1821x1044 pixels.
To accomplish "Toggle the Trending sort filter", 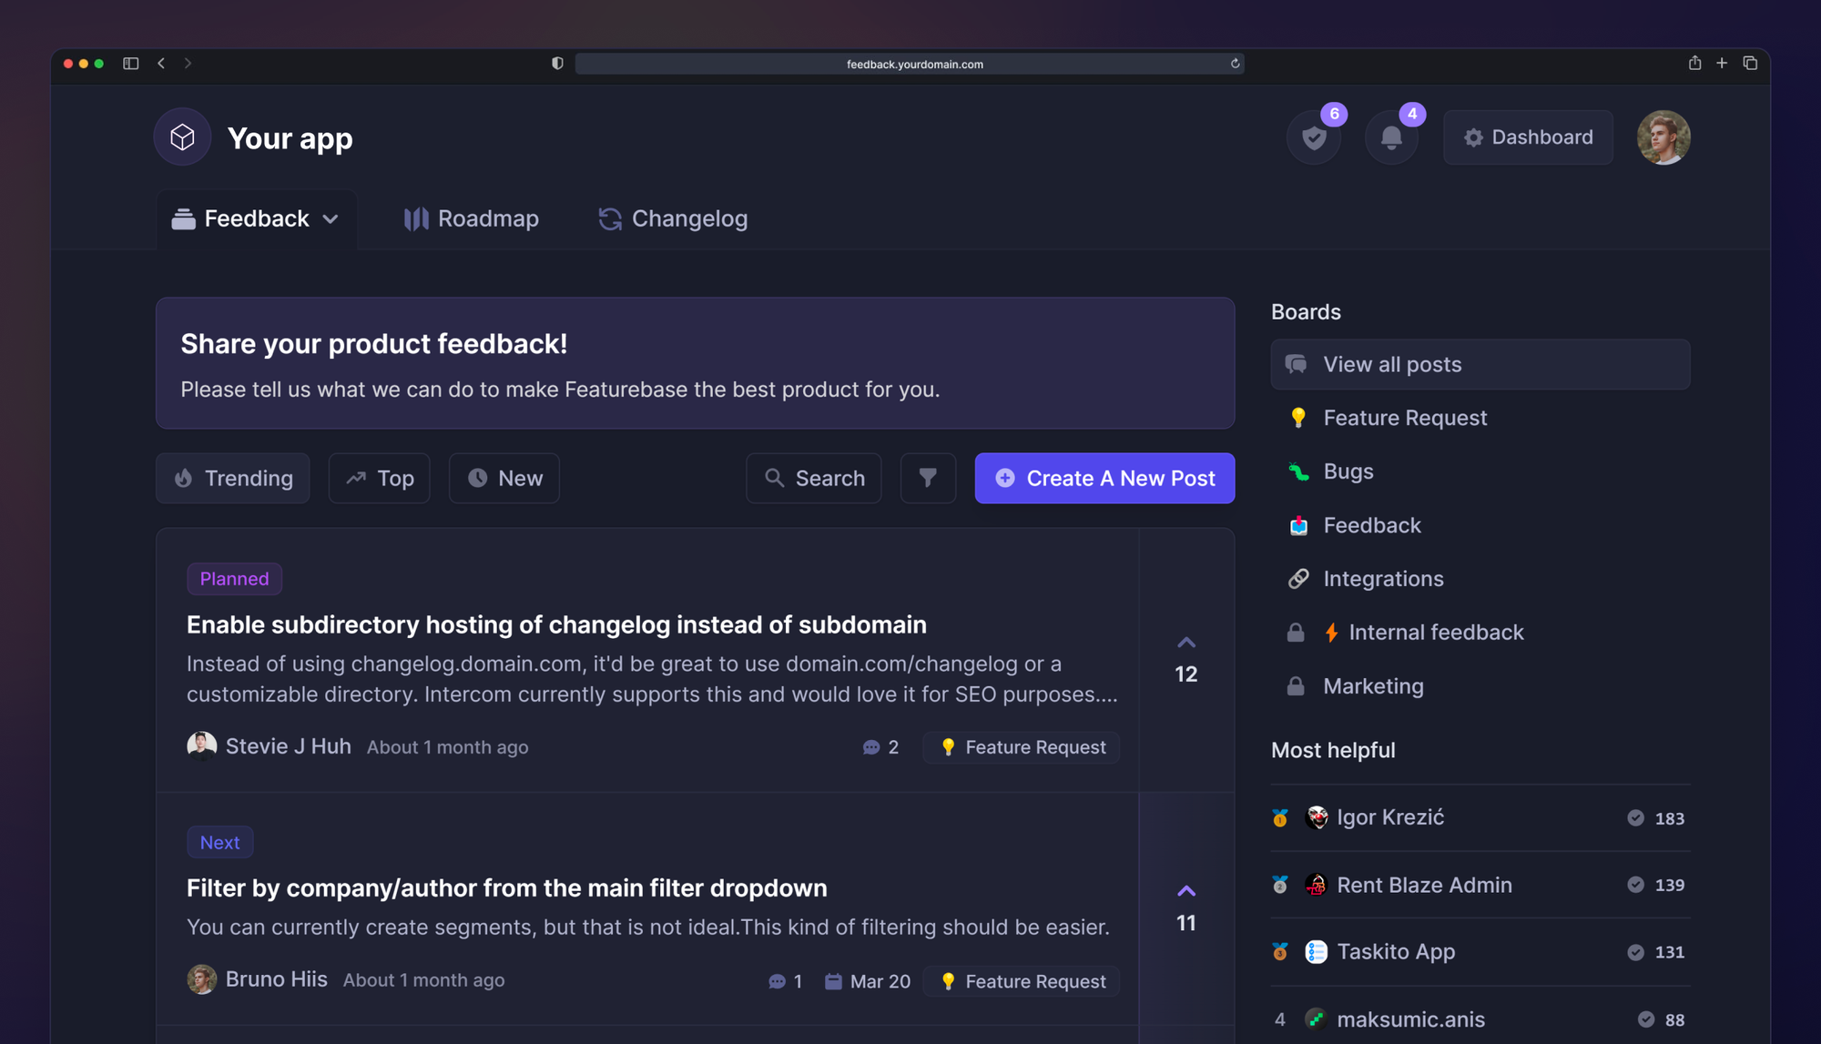I will pos(232,478).
